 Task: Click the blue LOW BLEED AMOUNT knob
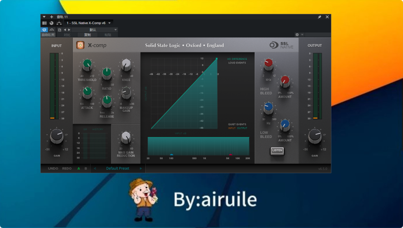(x=285, y=125)
